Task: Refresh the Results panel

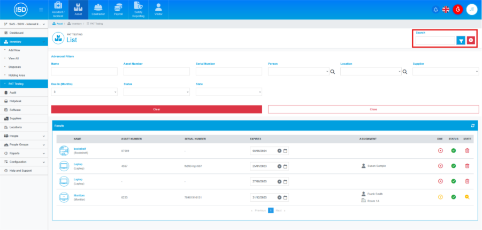Action: [x=472, y=126]
